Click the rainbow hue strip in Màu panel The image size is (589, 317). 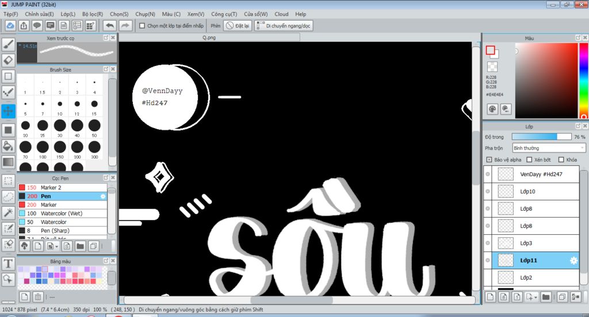click(584, 80)
